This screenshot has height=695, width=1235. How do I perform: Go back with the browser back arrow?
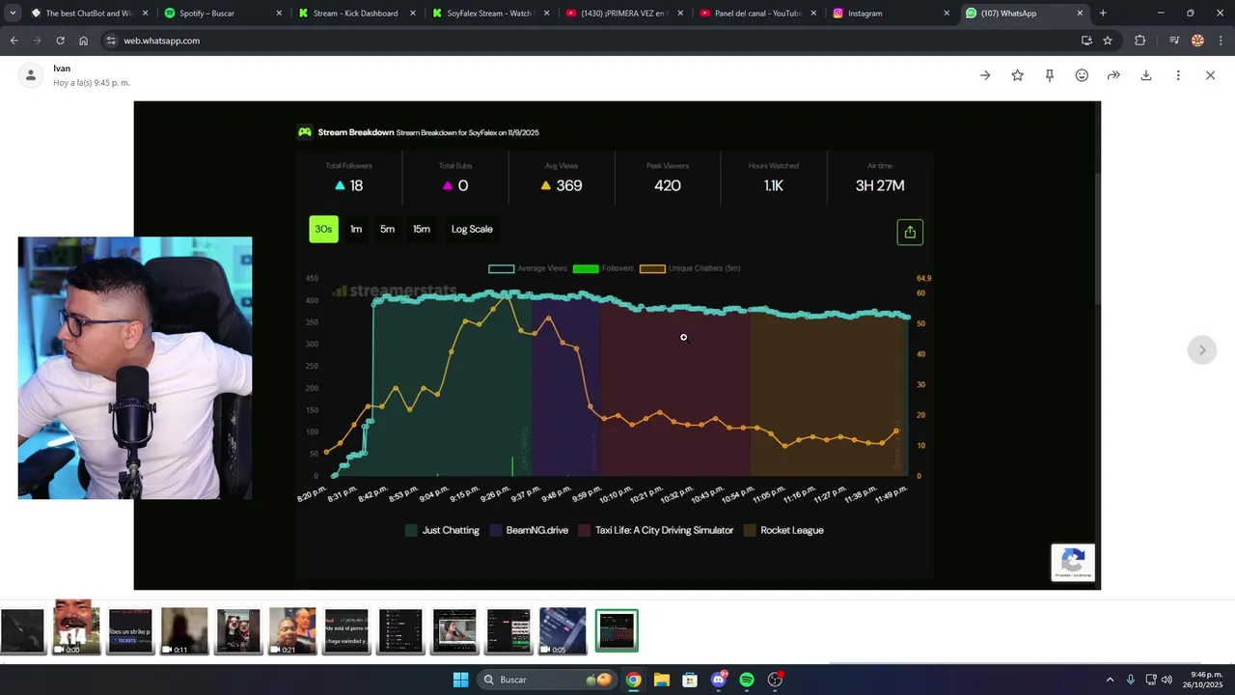coord(14,41)
